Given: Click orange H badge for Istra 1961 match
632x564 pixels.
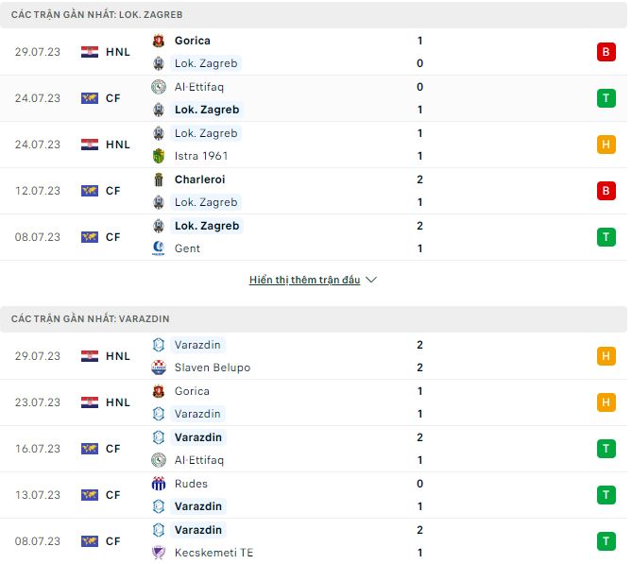Looking at the screenshot, I should (606, 145).
